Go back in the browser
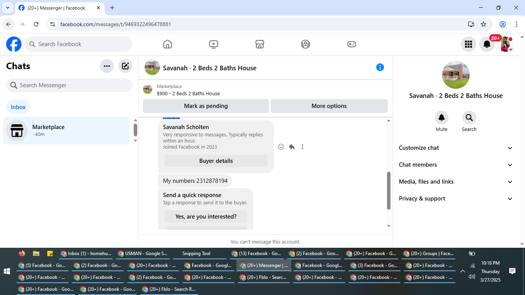525x295 pixels. (8, 24)
